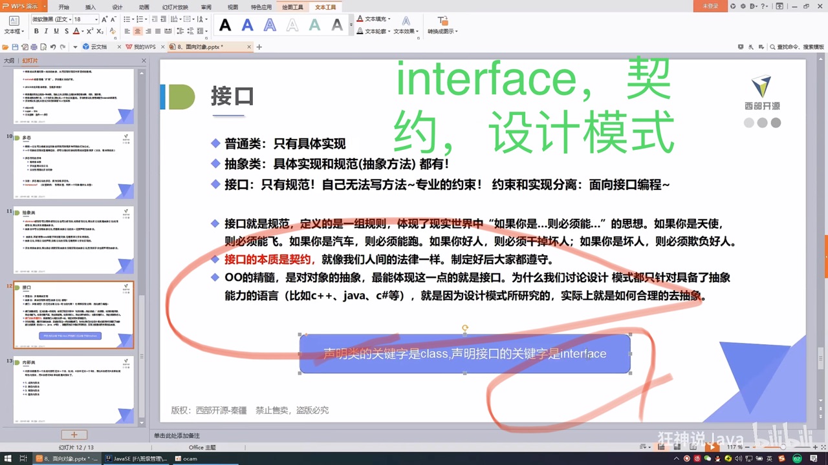
Task: Open the 插入 ribbon tab
Action: (91, 6)
